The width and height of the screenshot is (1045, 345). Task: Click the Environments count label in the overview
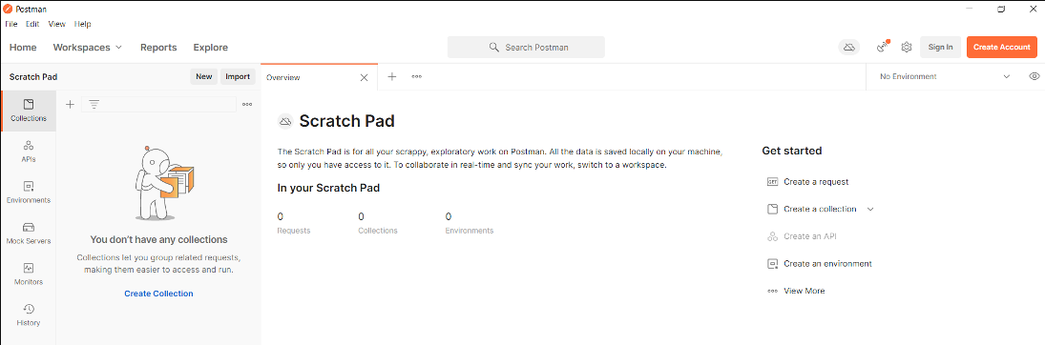pyautogui.click(x=470, y=231)
